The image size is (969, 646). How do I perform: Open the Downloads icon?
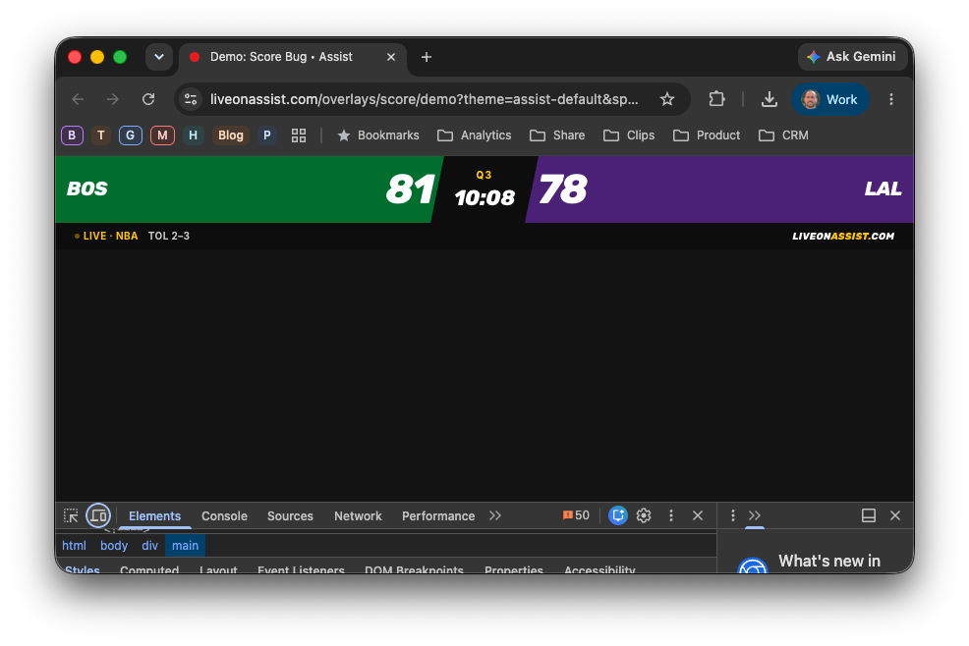click(769, 99)
